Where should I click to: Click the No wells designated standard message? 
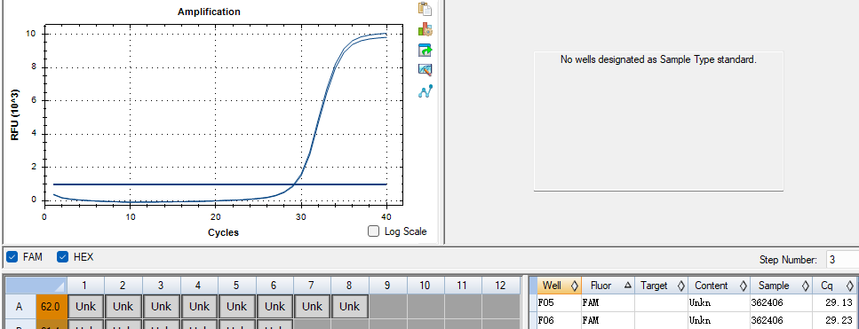coord(658,59)
